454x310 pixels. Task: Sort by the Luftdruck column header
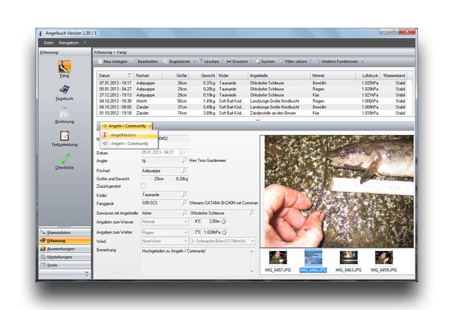coord(368,75)
